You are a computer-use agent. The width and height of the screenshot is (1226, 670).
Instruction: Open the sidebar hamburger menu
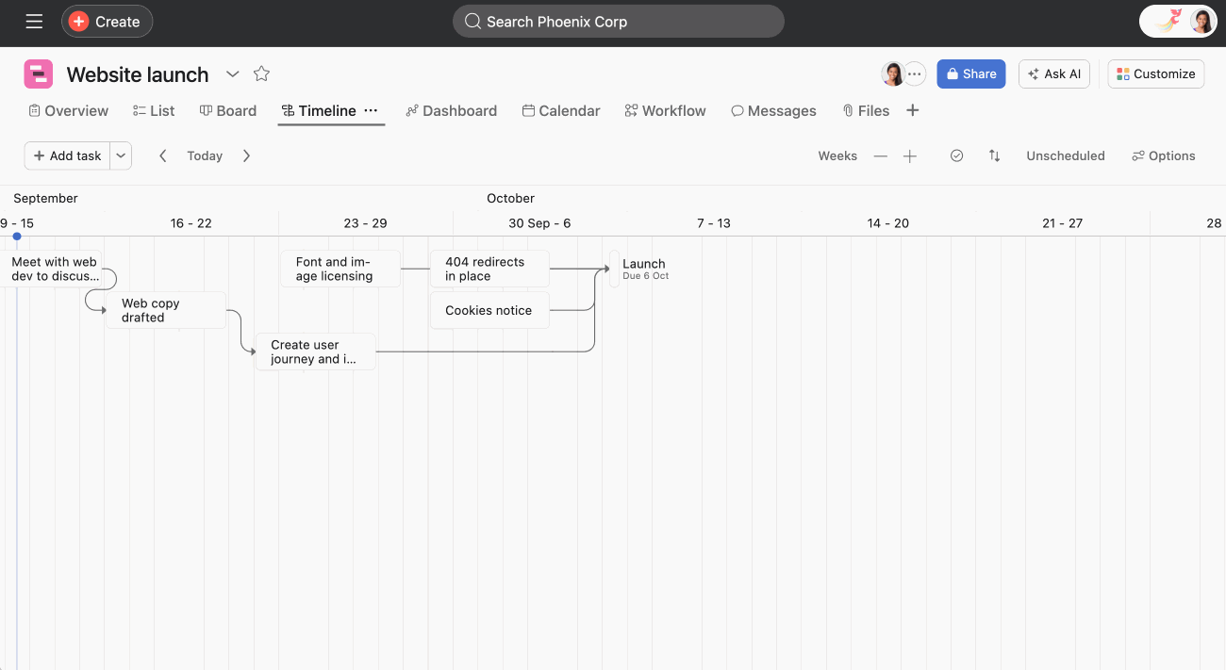(34, 21)
